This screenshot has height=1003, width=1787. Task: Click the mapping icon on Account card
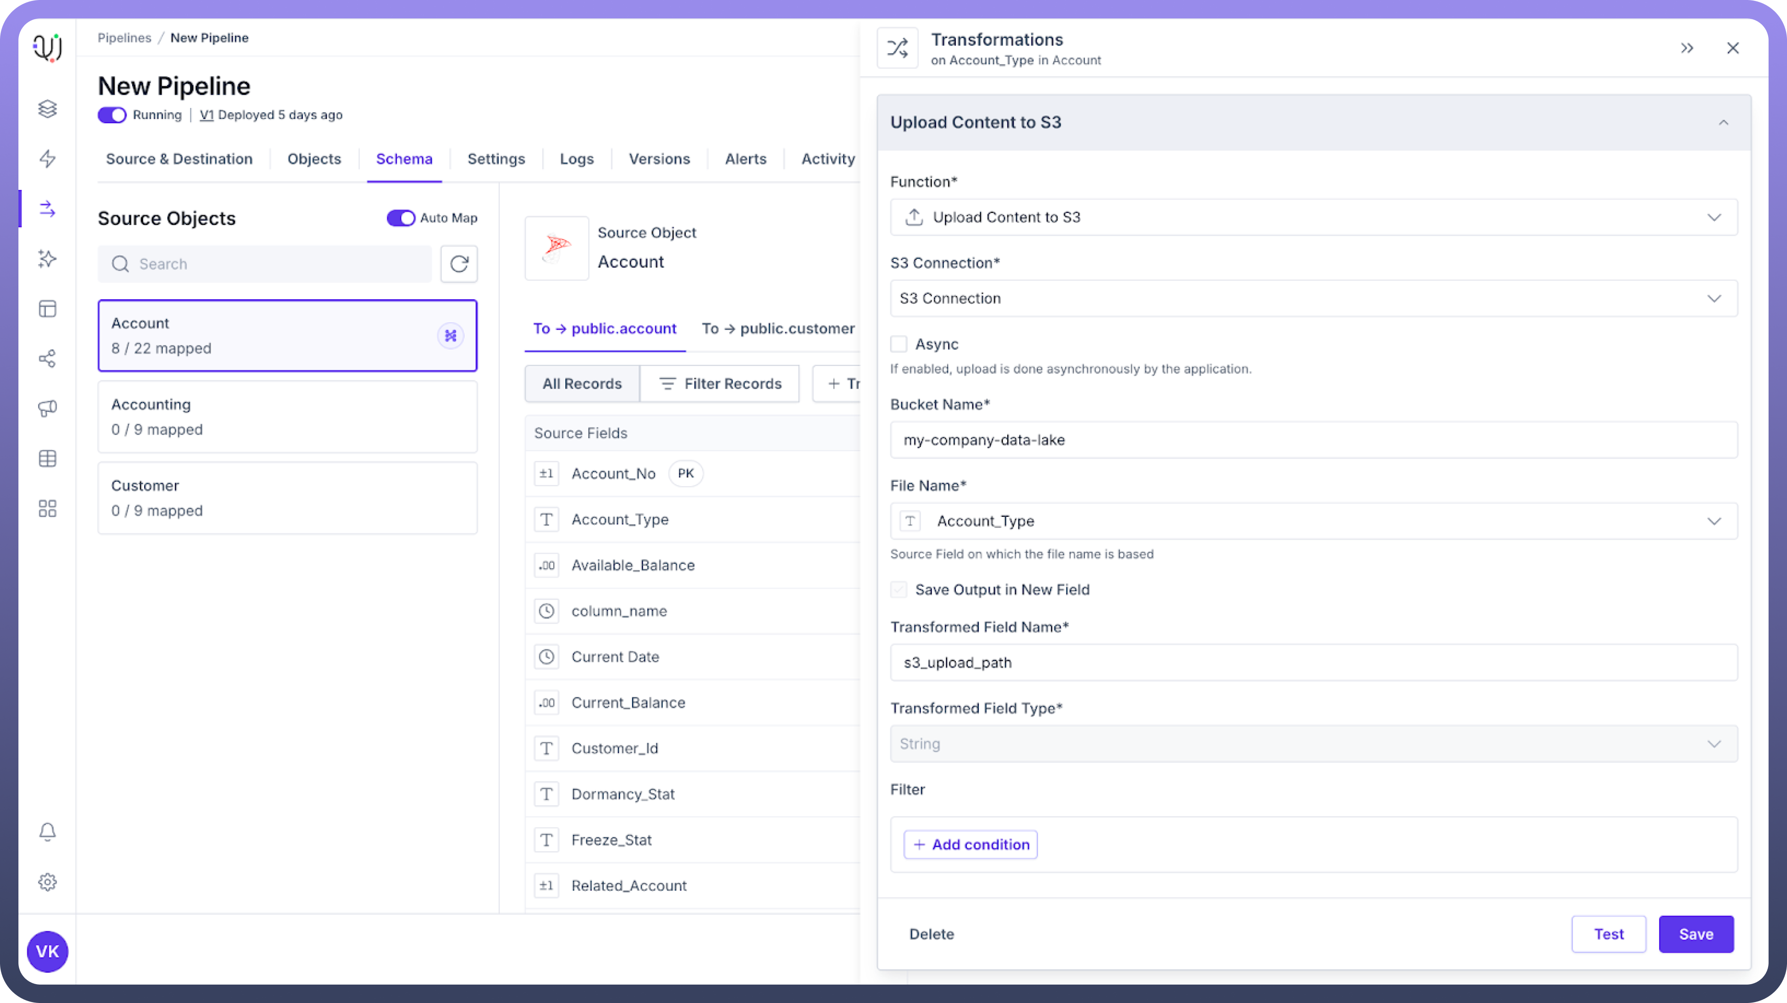[450, 336]
